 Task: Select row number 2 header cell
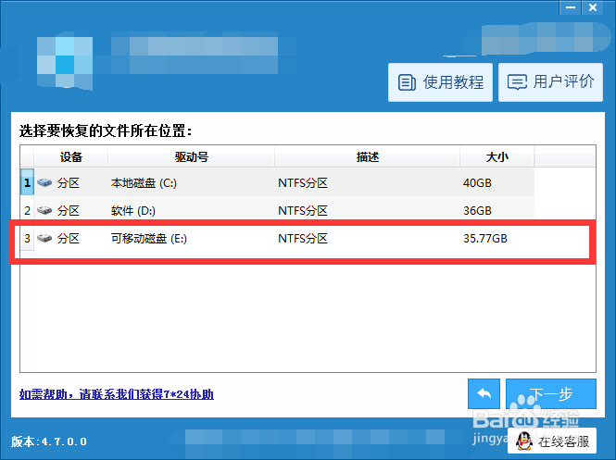click(27, 210)
